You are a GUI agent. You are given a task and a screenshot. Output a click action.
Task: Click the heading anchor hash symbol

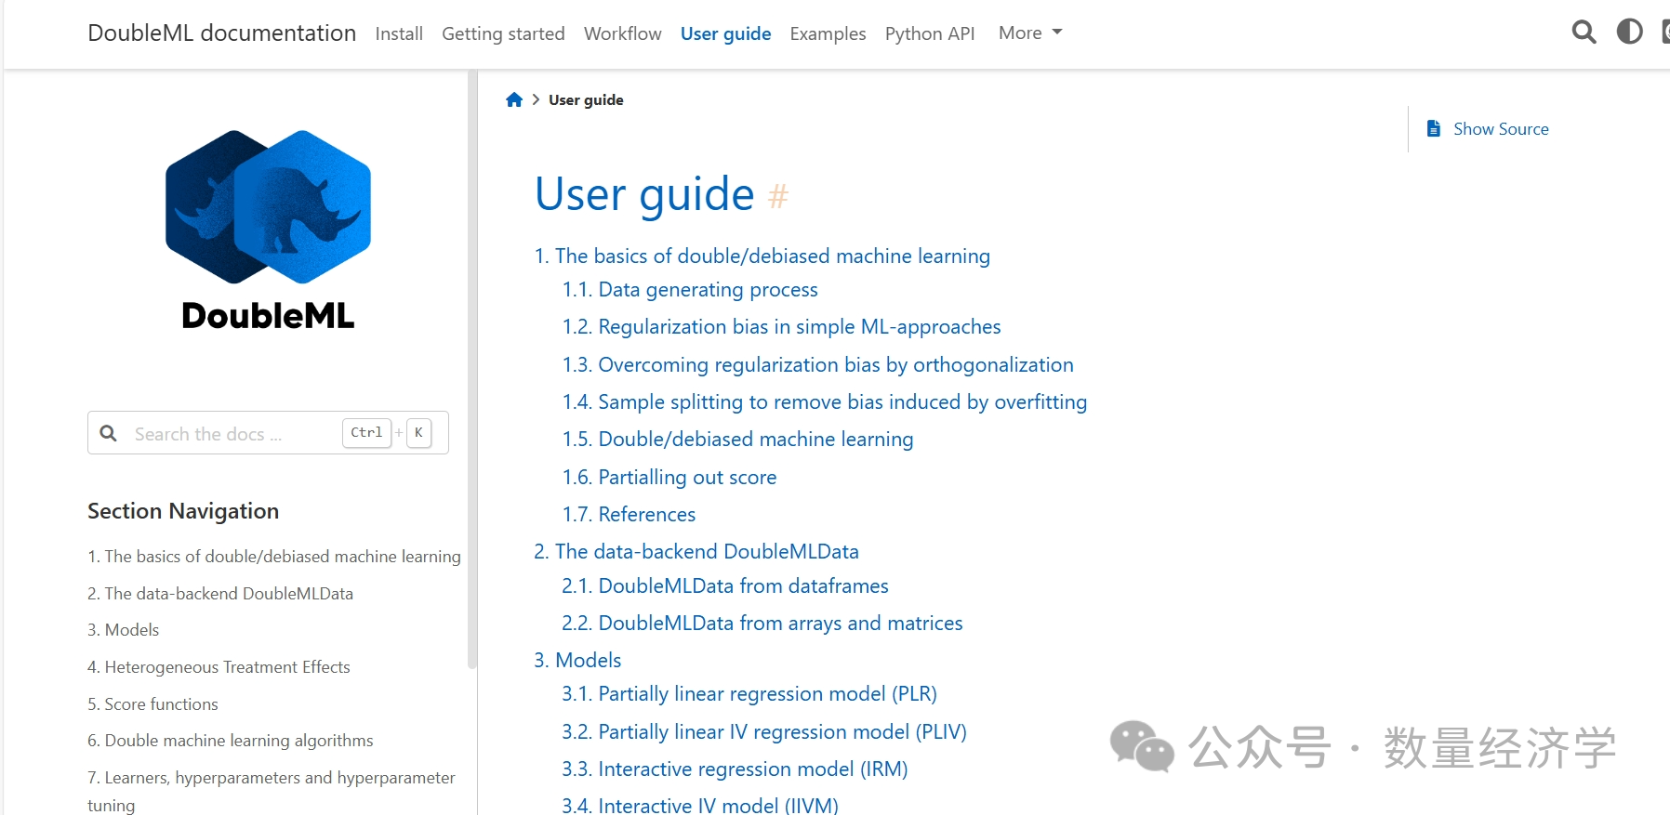[778, 196]
